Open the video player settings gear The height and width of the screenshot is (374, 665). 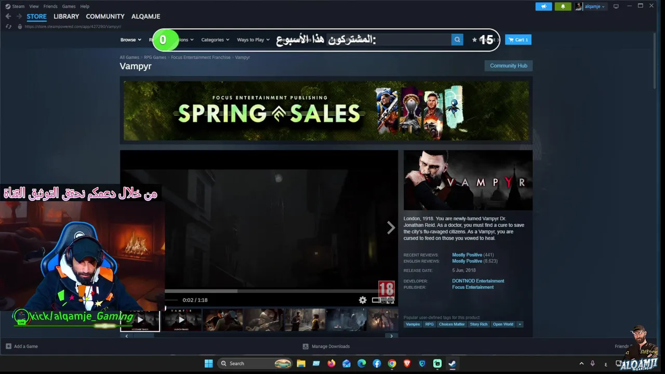click(363, 300)
